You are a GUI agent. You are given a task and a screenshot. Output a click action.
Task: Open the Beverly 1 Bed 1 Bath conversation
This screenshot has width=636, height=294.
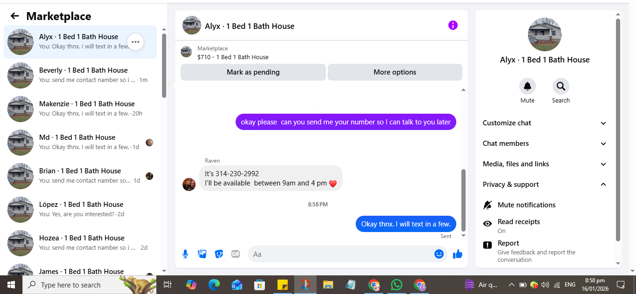click(80, 75)
